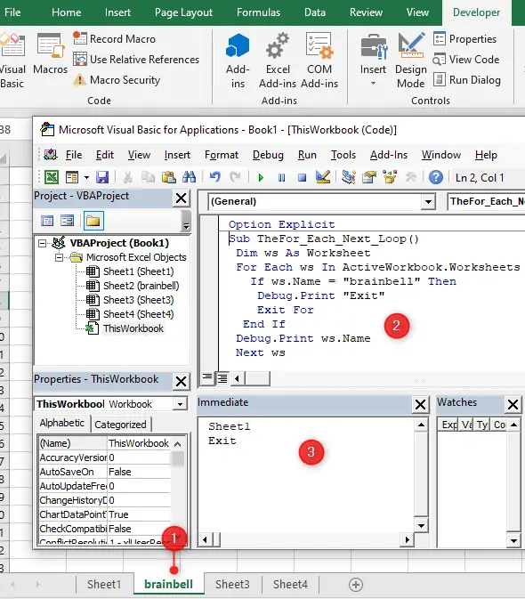Toggle Design Mode in ribbon
Image resolution: width=525 pixels, height=599 pixels.
pos(411,61)
